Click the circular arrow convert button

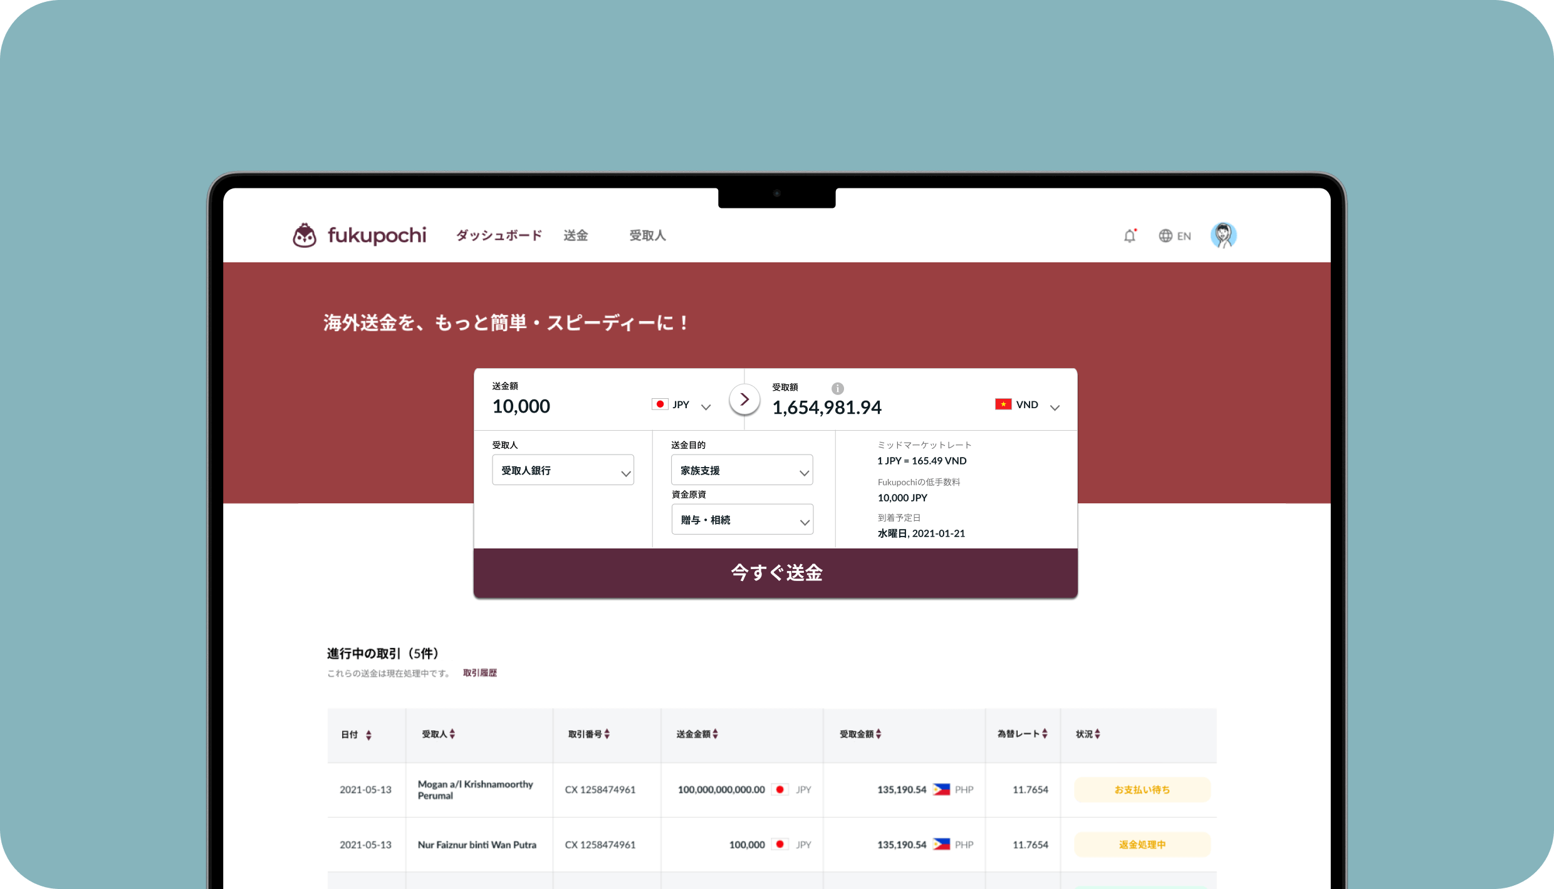(744, 399)
